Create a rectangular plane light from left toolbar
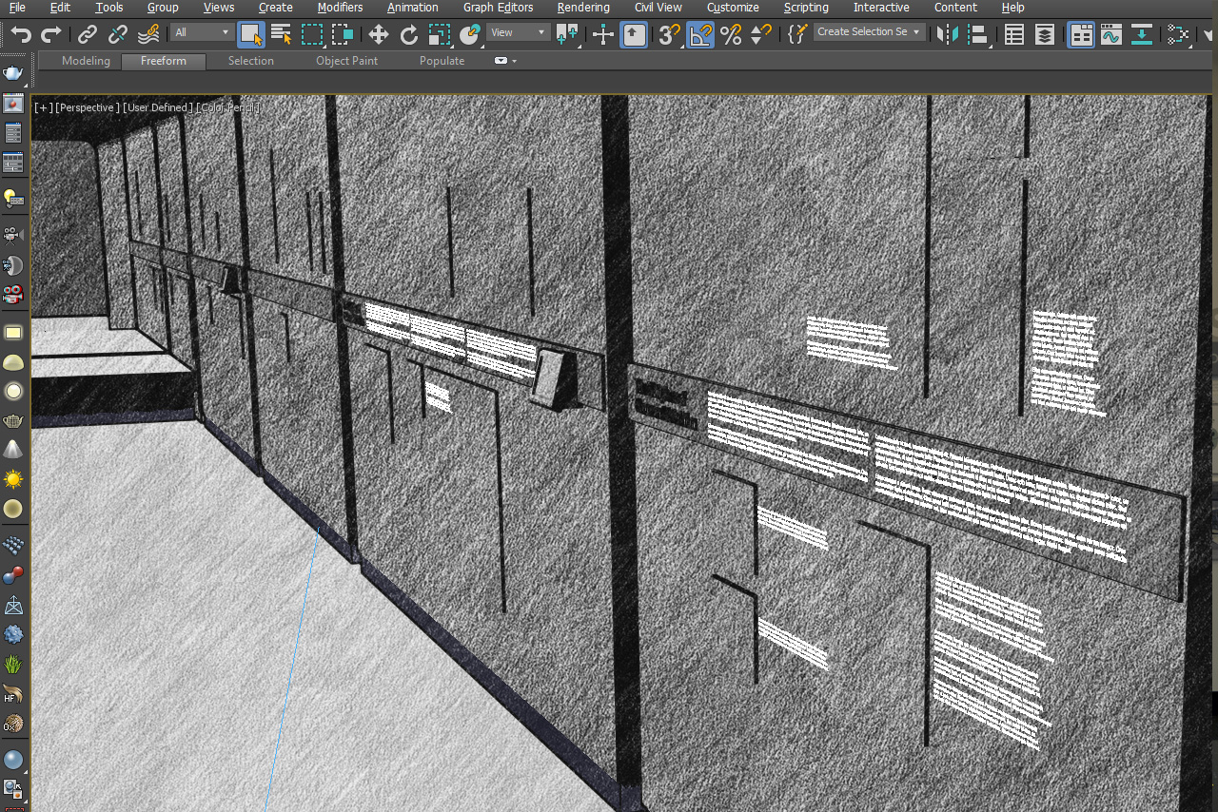Screen dimensions: 1218x812 pos(13,332)
